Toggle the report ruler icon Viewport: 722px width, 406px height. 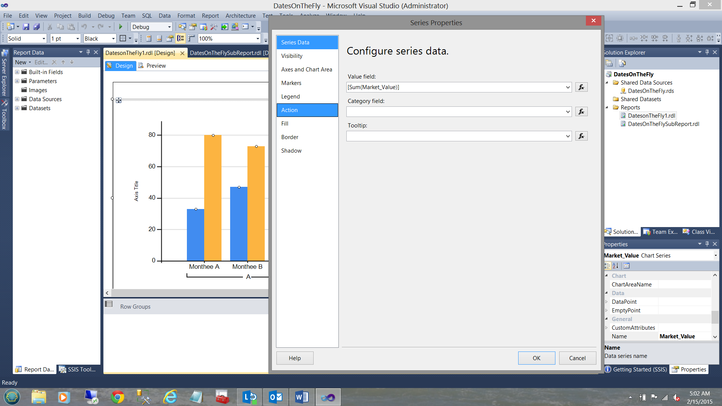click(x=191, y=38)
